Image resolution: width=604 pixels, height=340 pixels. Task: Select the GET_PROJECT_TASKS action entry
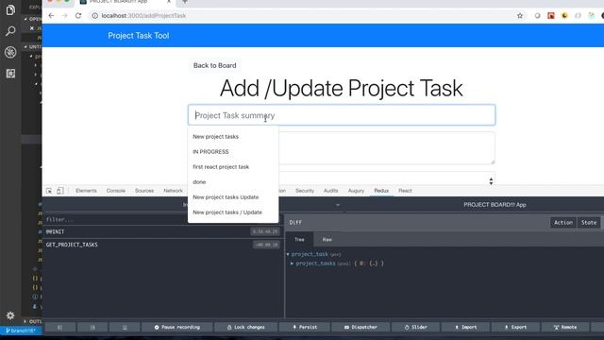163,245
